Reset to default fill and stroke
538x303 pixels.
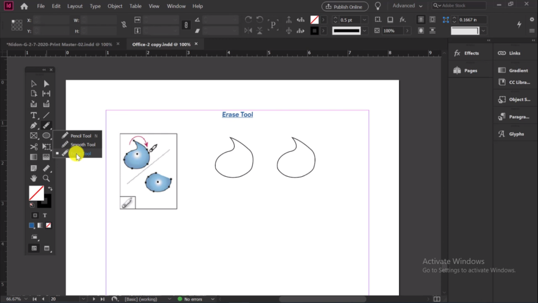(x=32, y=205)
